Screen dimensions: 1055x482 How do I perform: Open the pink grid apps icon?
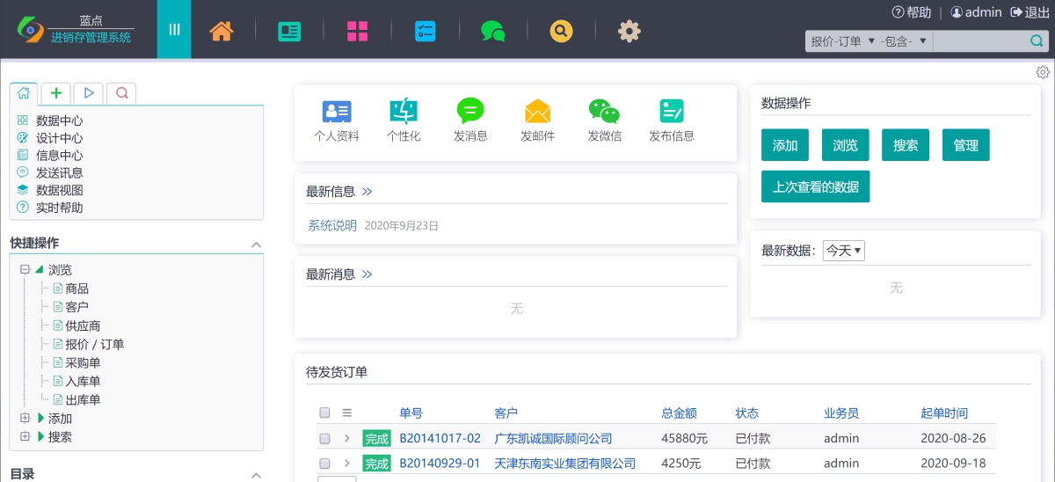[x=357, y=31]
